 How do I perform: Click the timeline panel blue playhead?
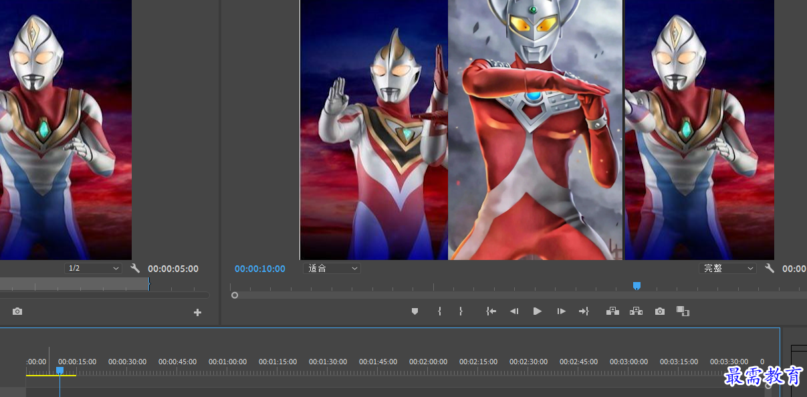(60, 370)
